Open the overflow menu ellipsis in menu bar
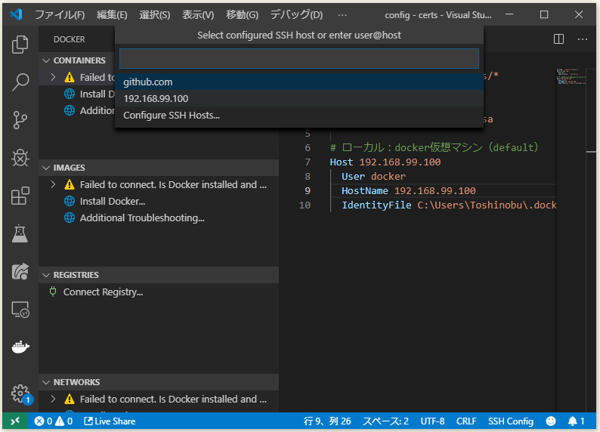600x432 pixels. point(342,15)
